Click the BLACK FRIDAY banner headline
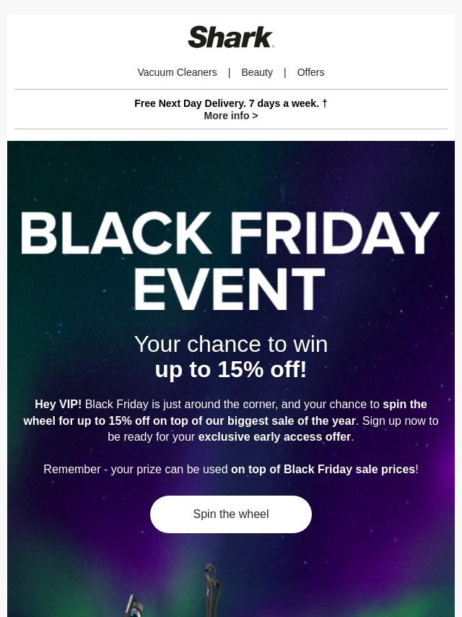Image resolution: width=462 pixels, height=617 pixels. point(230,233)
